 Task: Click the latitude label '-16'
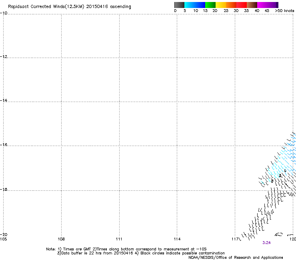pyautogui.click(x=4, y=145)
